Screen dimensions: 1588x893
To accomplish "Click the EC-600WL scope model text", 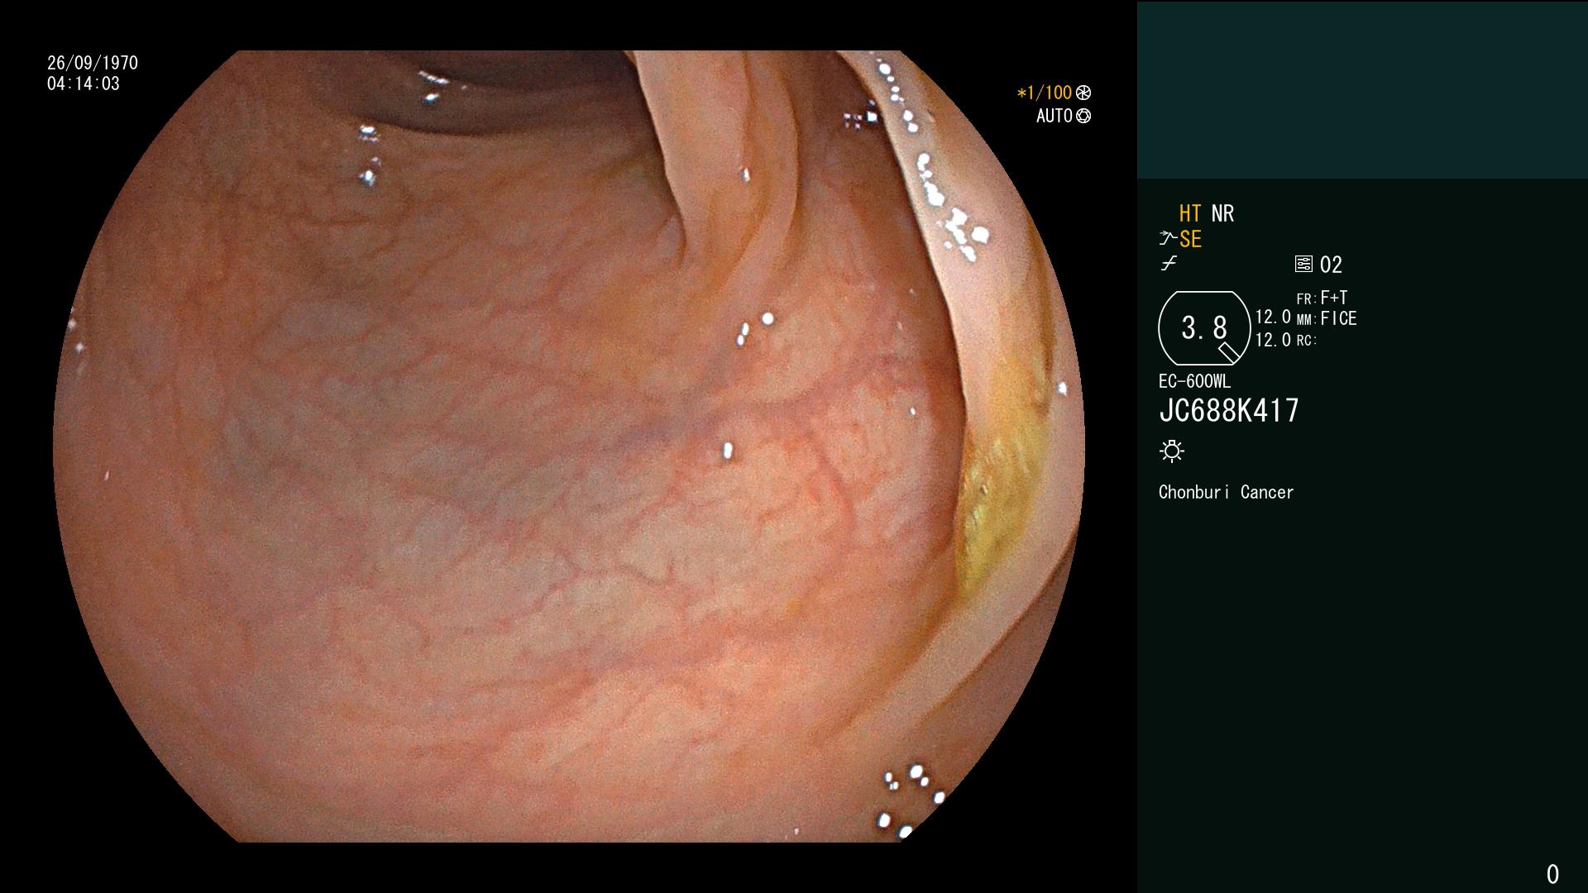I will 1194,382.
